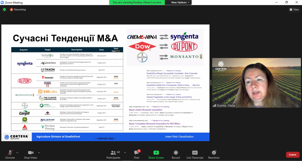Click the Blue River target logo

48,120
